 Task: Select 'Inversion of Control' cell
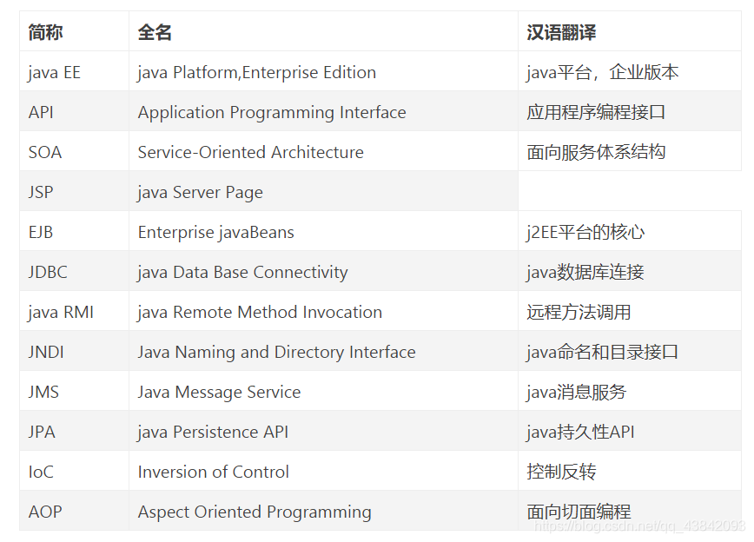(323, 471)
